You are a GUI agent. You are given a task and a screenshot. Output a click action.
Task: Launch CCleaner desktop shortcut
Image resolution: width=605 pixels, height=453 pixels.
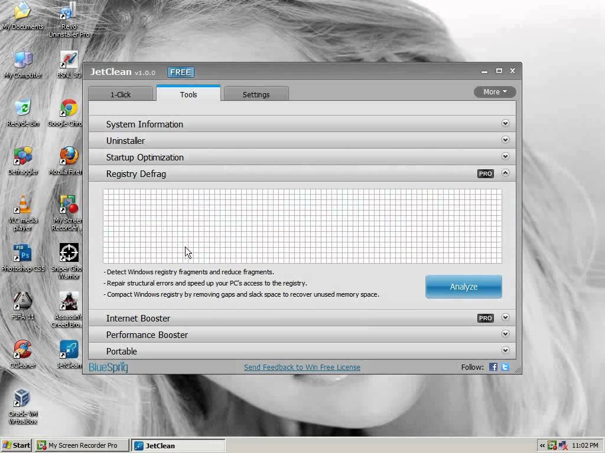[x=22, y=354]
